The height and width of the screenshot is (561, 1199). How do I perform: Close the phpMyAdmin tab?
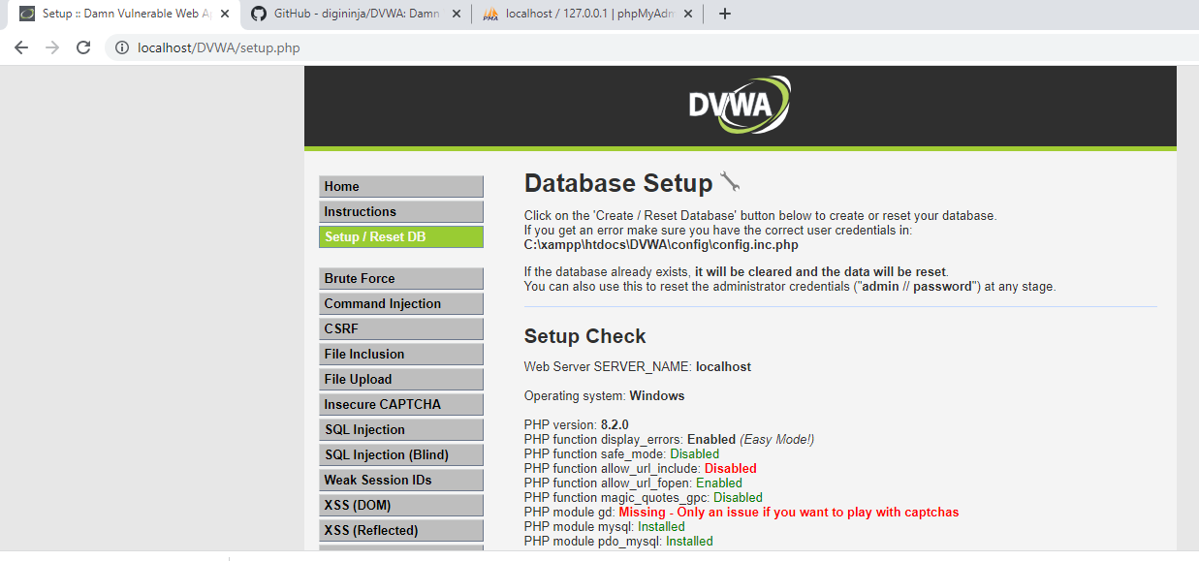[689, 14]
